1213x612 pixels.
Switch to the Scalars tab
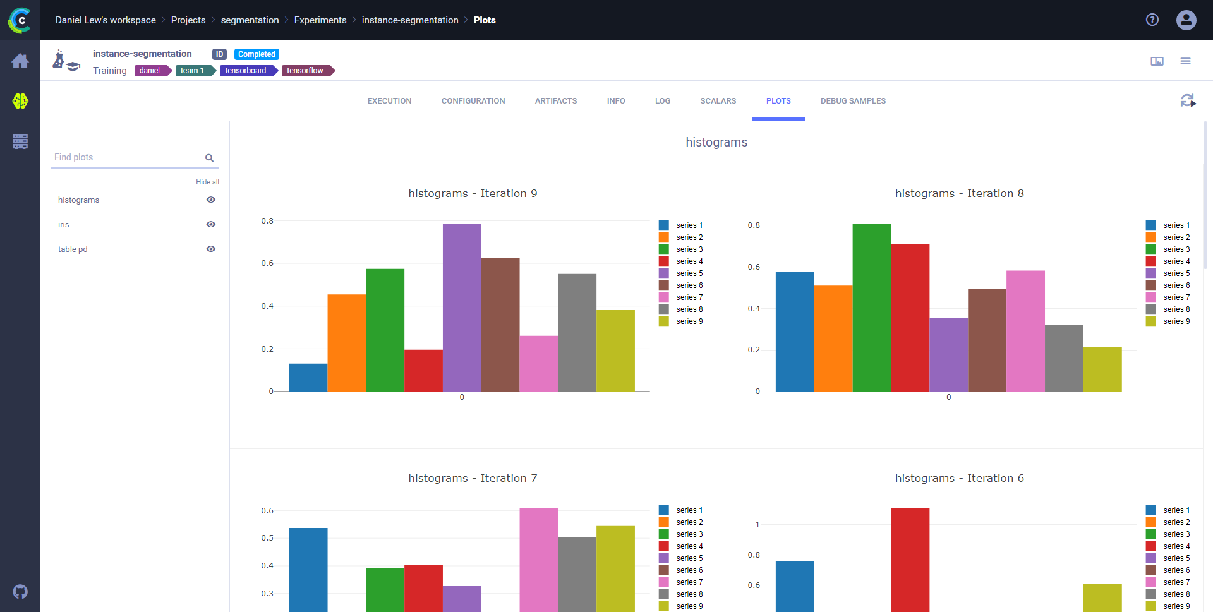718,101
